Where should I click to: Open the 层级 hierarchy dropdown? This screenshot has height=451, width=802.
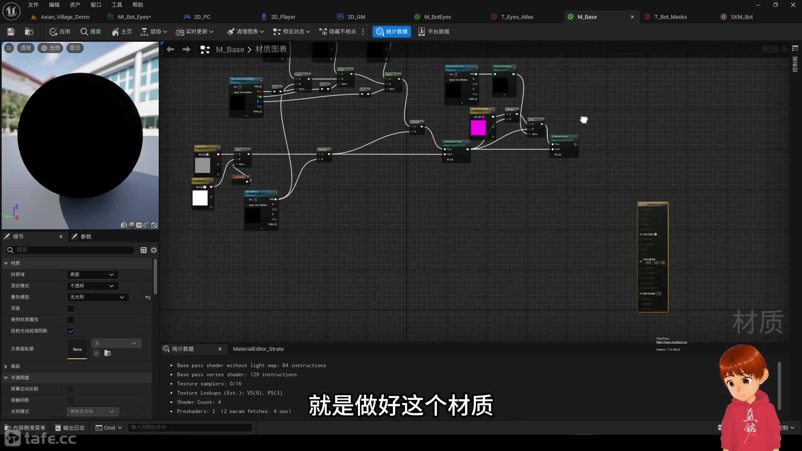click(x=154, y=32)
